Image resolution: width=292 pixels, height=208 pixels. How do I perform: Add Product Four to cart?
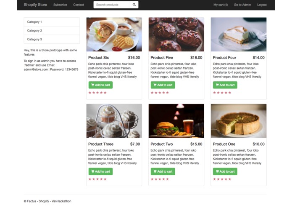[225, 85]
